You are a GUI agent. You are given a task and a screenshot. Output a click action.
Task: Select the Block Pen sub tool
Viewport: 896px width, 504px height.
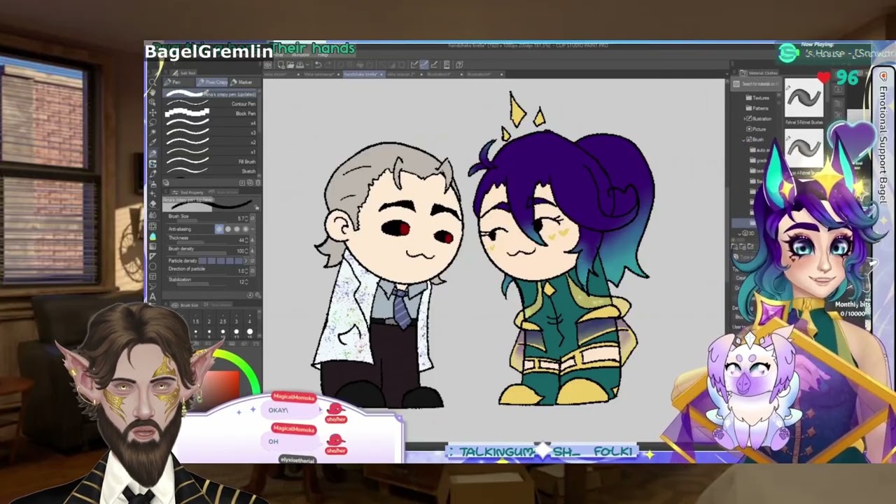(x=209, y=113)
